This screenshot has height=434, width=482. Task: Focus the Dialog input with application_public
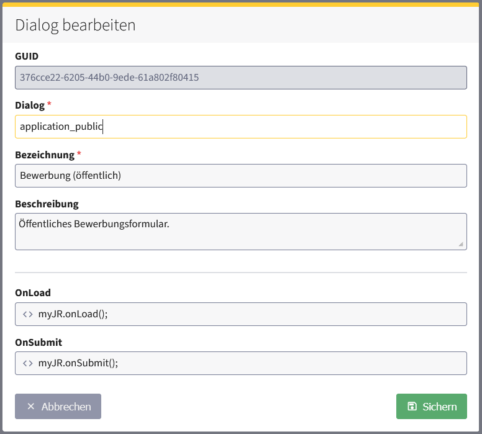point(240,127)
